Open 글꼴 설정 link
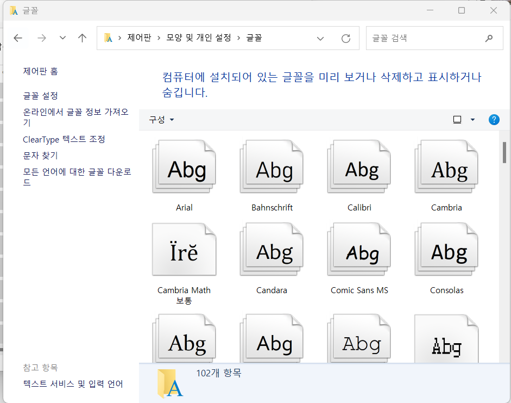Viewport: 511px width, 403px height. (40, 96)
